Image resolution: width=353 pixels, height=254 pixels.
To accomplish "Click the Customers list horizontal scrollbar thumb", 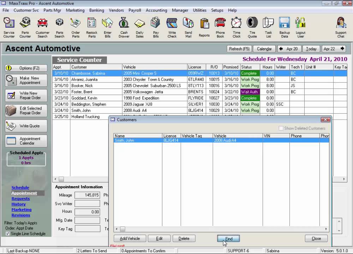I will 123,229.
